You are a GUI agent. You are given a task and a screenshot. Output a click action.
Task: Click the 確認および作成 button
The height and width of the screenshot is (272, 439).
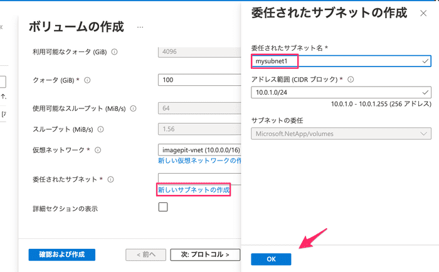click(x=62, y=254)
